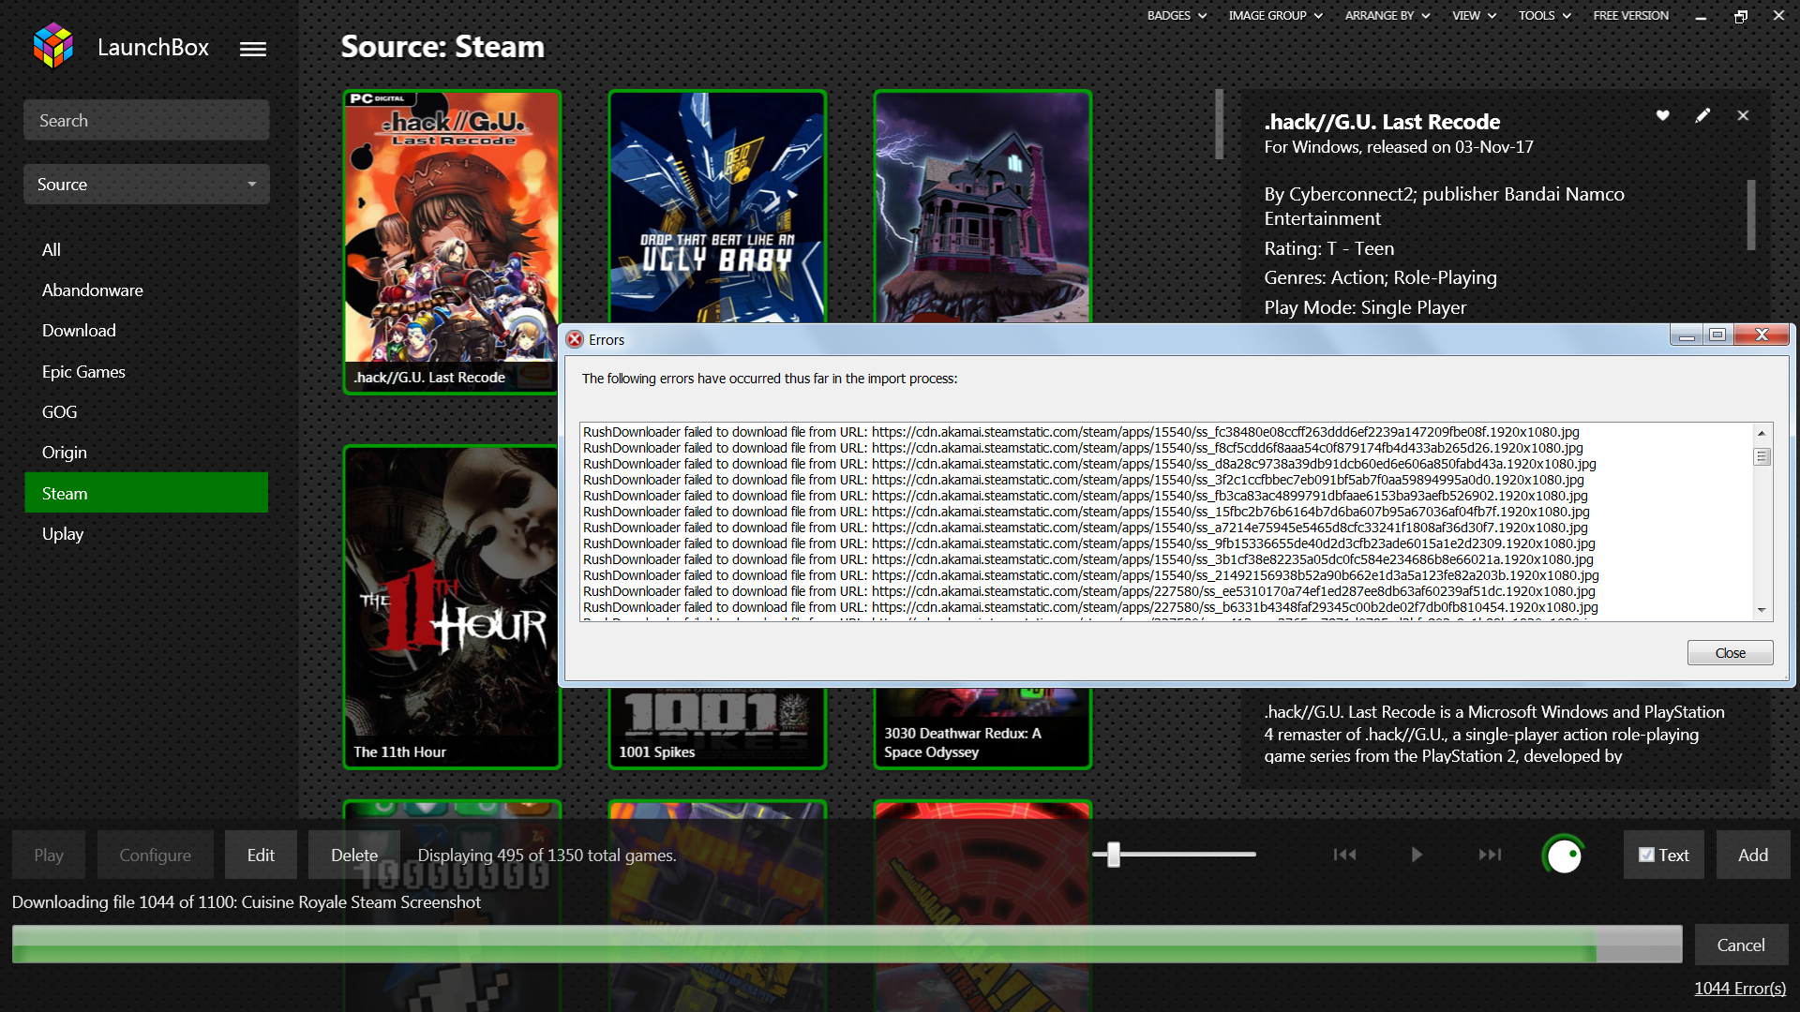The height and width of the screenshot is (1012, 1800).
Task: Close the game details panel
Action: [1743, 115]
